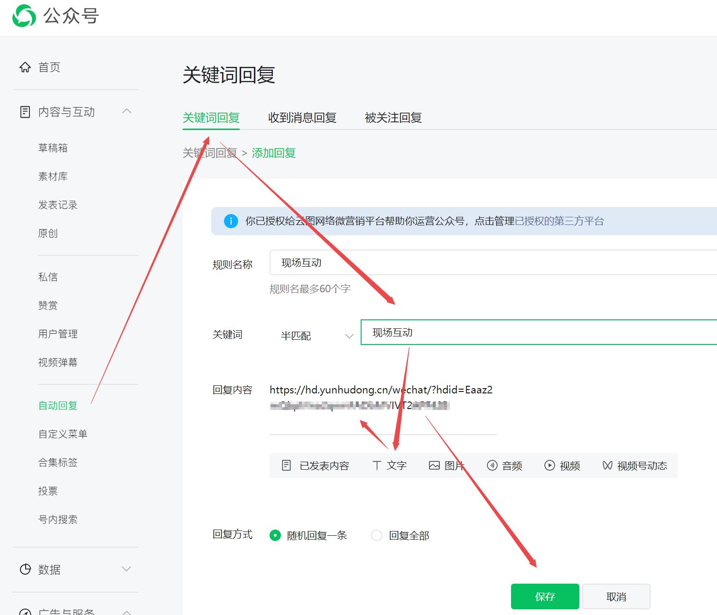Open 私信 in sidebar
Viewport: 717px width, 615px height.
[48, 277]
